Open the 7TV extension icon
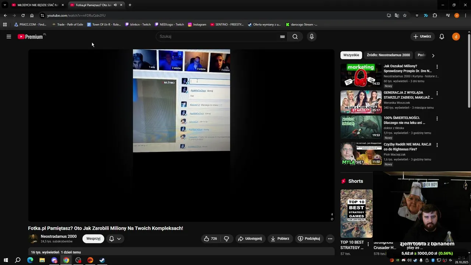This screenshot has width=471, height=265. (x=426, y=15)
